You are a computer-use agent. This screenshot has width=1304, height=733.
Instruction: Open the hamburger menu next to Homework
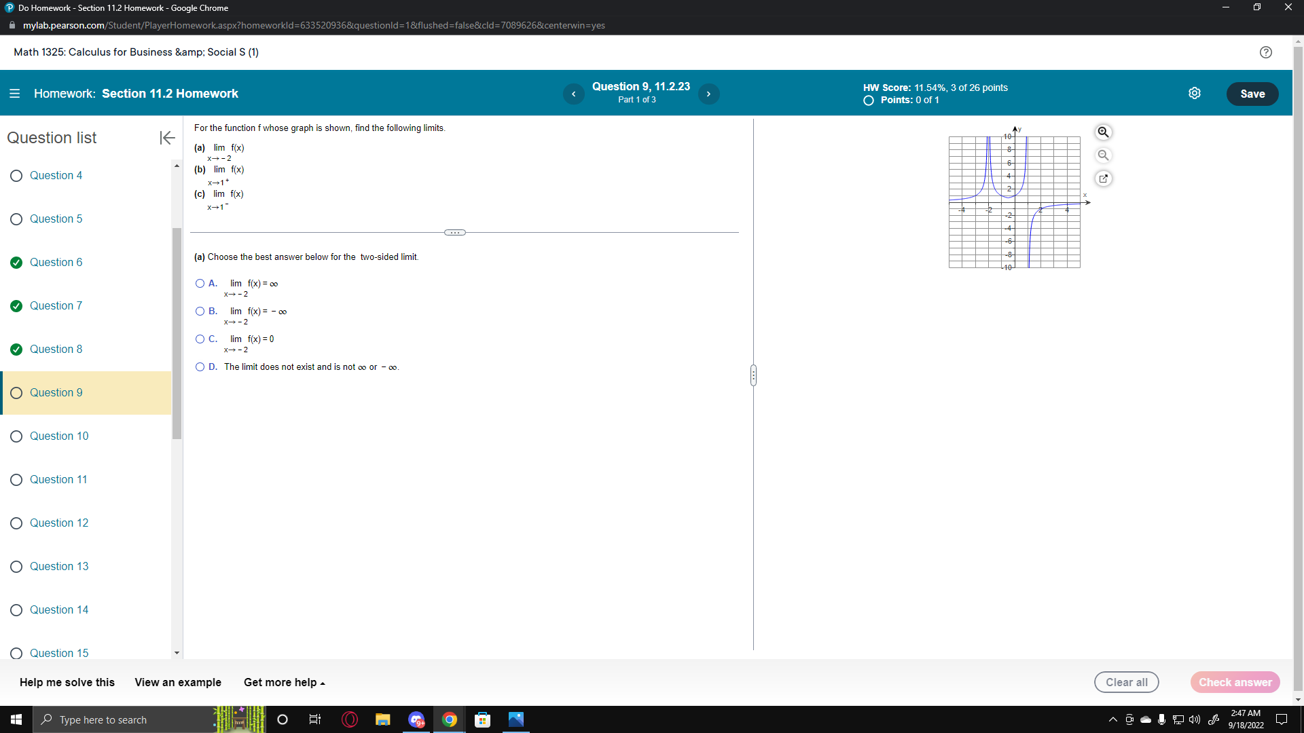click(x=14, y=93)
